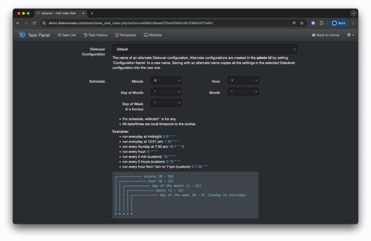Click the browser back arrow
Screen dimensions: 371x241
pos(18,23)
